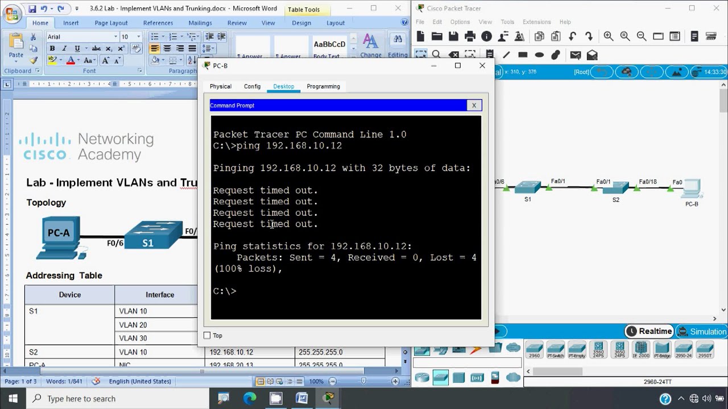The height and width of the screenshot is (409, 728).
Task: Click the Paste icon in Packet Tracer toolbar
Action: 555,36
